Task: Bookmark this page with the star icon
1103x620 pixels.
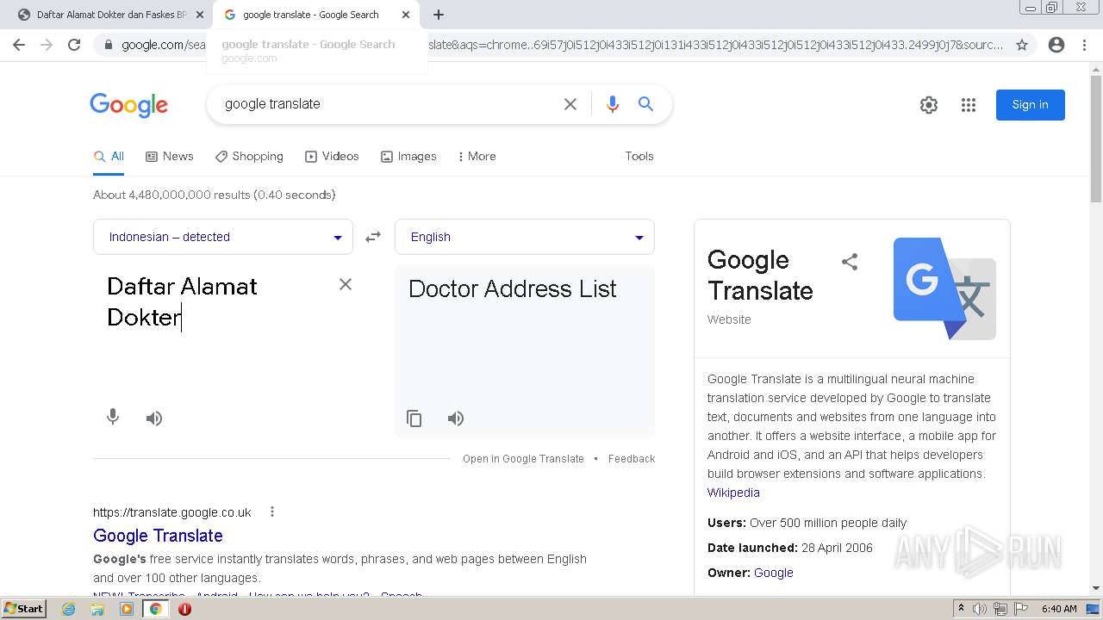Action: (1022, 45)
